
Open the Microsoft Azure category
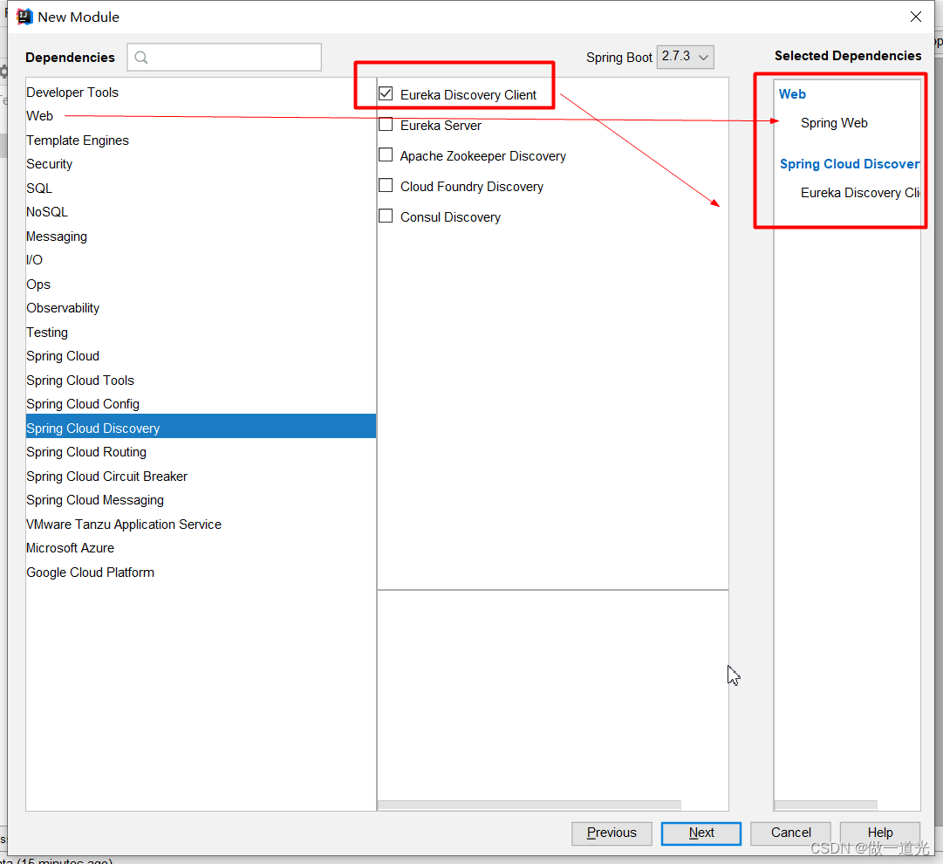tap(201, 548)
